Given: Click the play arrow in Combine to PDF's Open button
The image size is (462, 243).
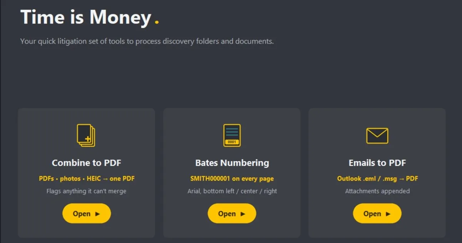Looking at the screenshot, I should coord(98,214).
